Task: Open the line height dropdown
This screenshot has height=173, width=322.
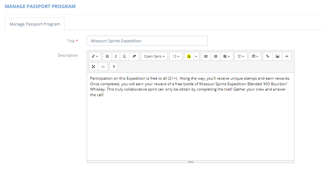Action: 241,56
